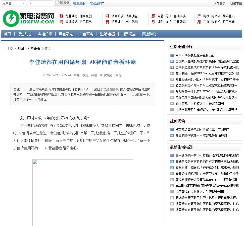
Task: Open 消费调查 in the blue navigation bar
Action: pos(128,34)
